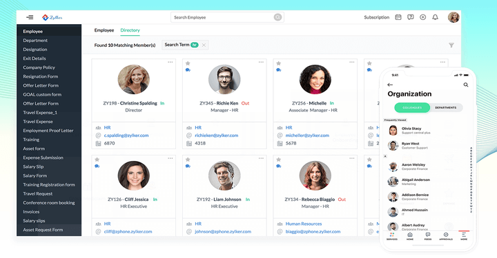Select Colleagues toggle on phone
The image size is (497, 258).
tap(412, 108)
